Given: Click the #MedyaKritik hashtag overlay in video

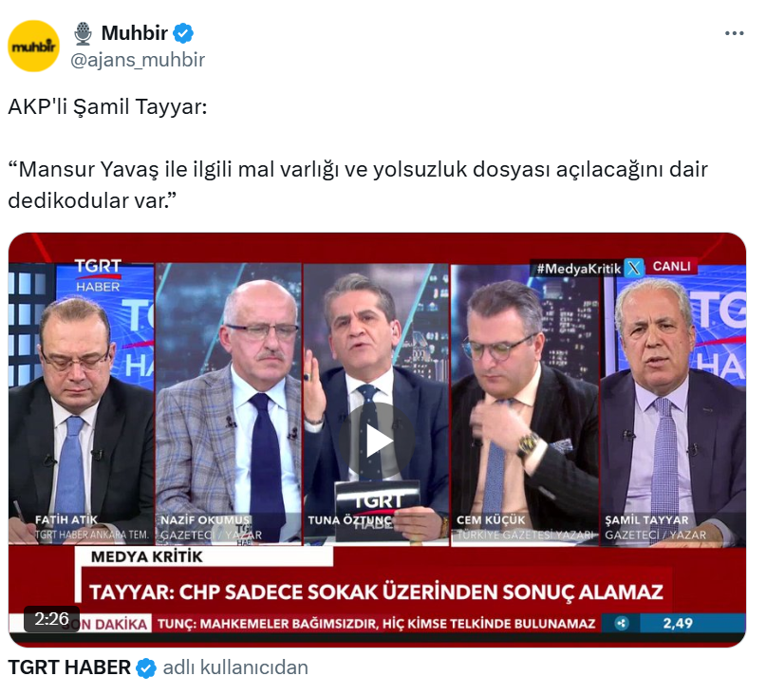Looking at the screenshot, I should coord(578,269).
